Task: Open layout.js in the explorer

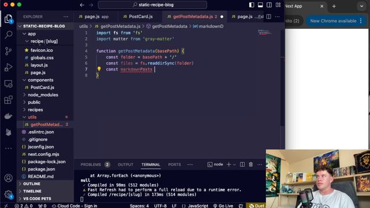Action: tap(45, 65)
